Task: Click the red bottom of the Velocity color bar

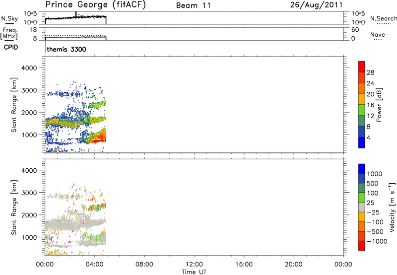Action: click(x=362, y=246)
